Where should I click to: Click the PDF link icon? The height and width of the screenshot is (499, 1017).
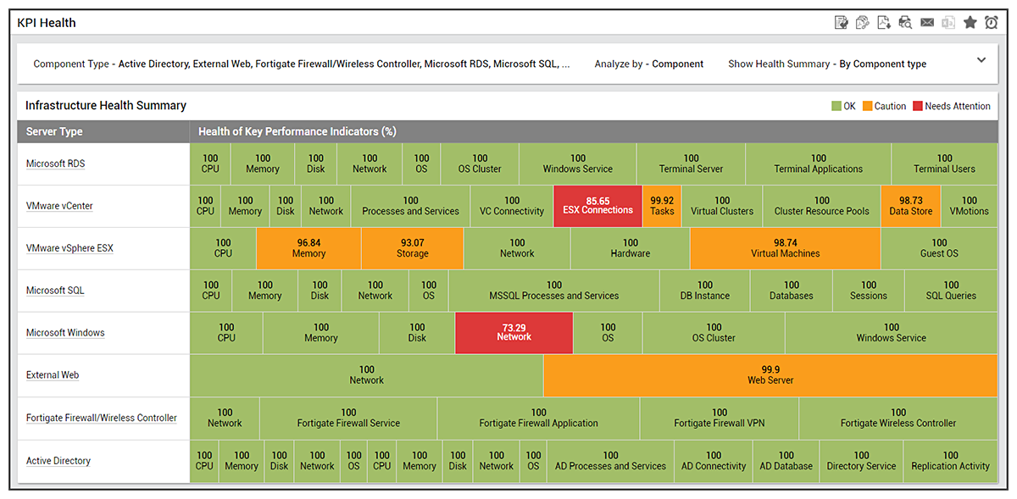(863, 22)
